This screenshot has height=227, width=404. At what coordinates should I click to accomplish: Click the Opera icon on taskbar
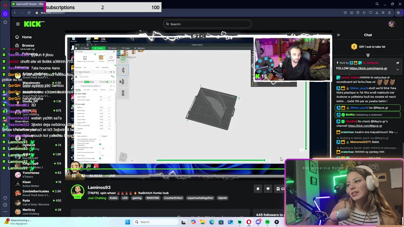[249, 222]
